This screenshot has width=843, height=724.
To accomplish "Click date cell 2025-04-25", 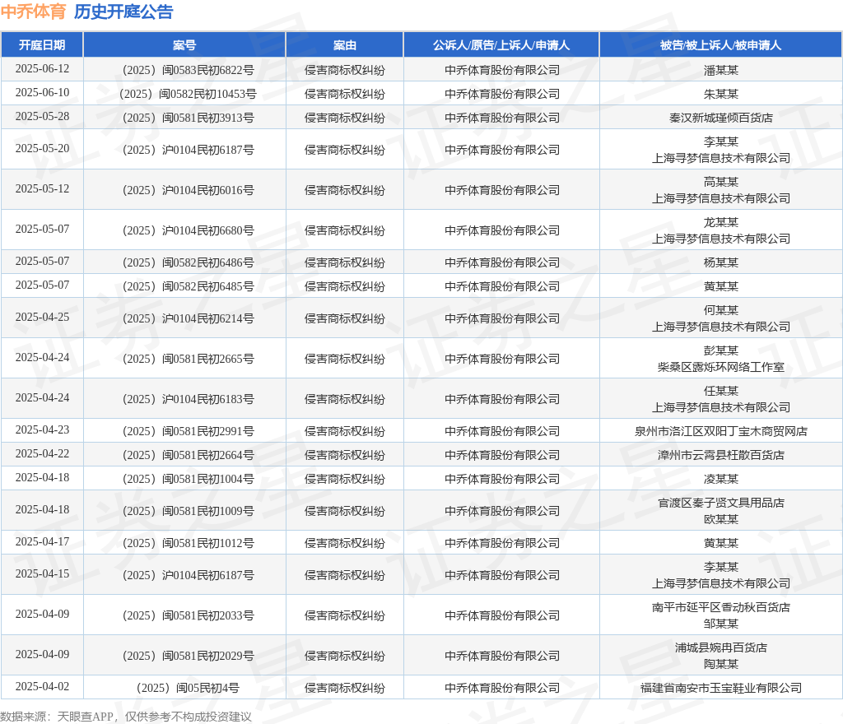I will 42,317.
